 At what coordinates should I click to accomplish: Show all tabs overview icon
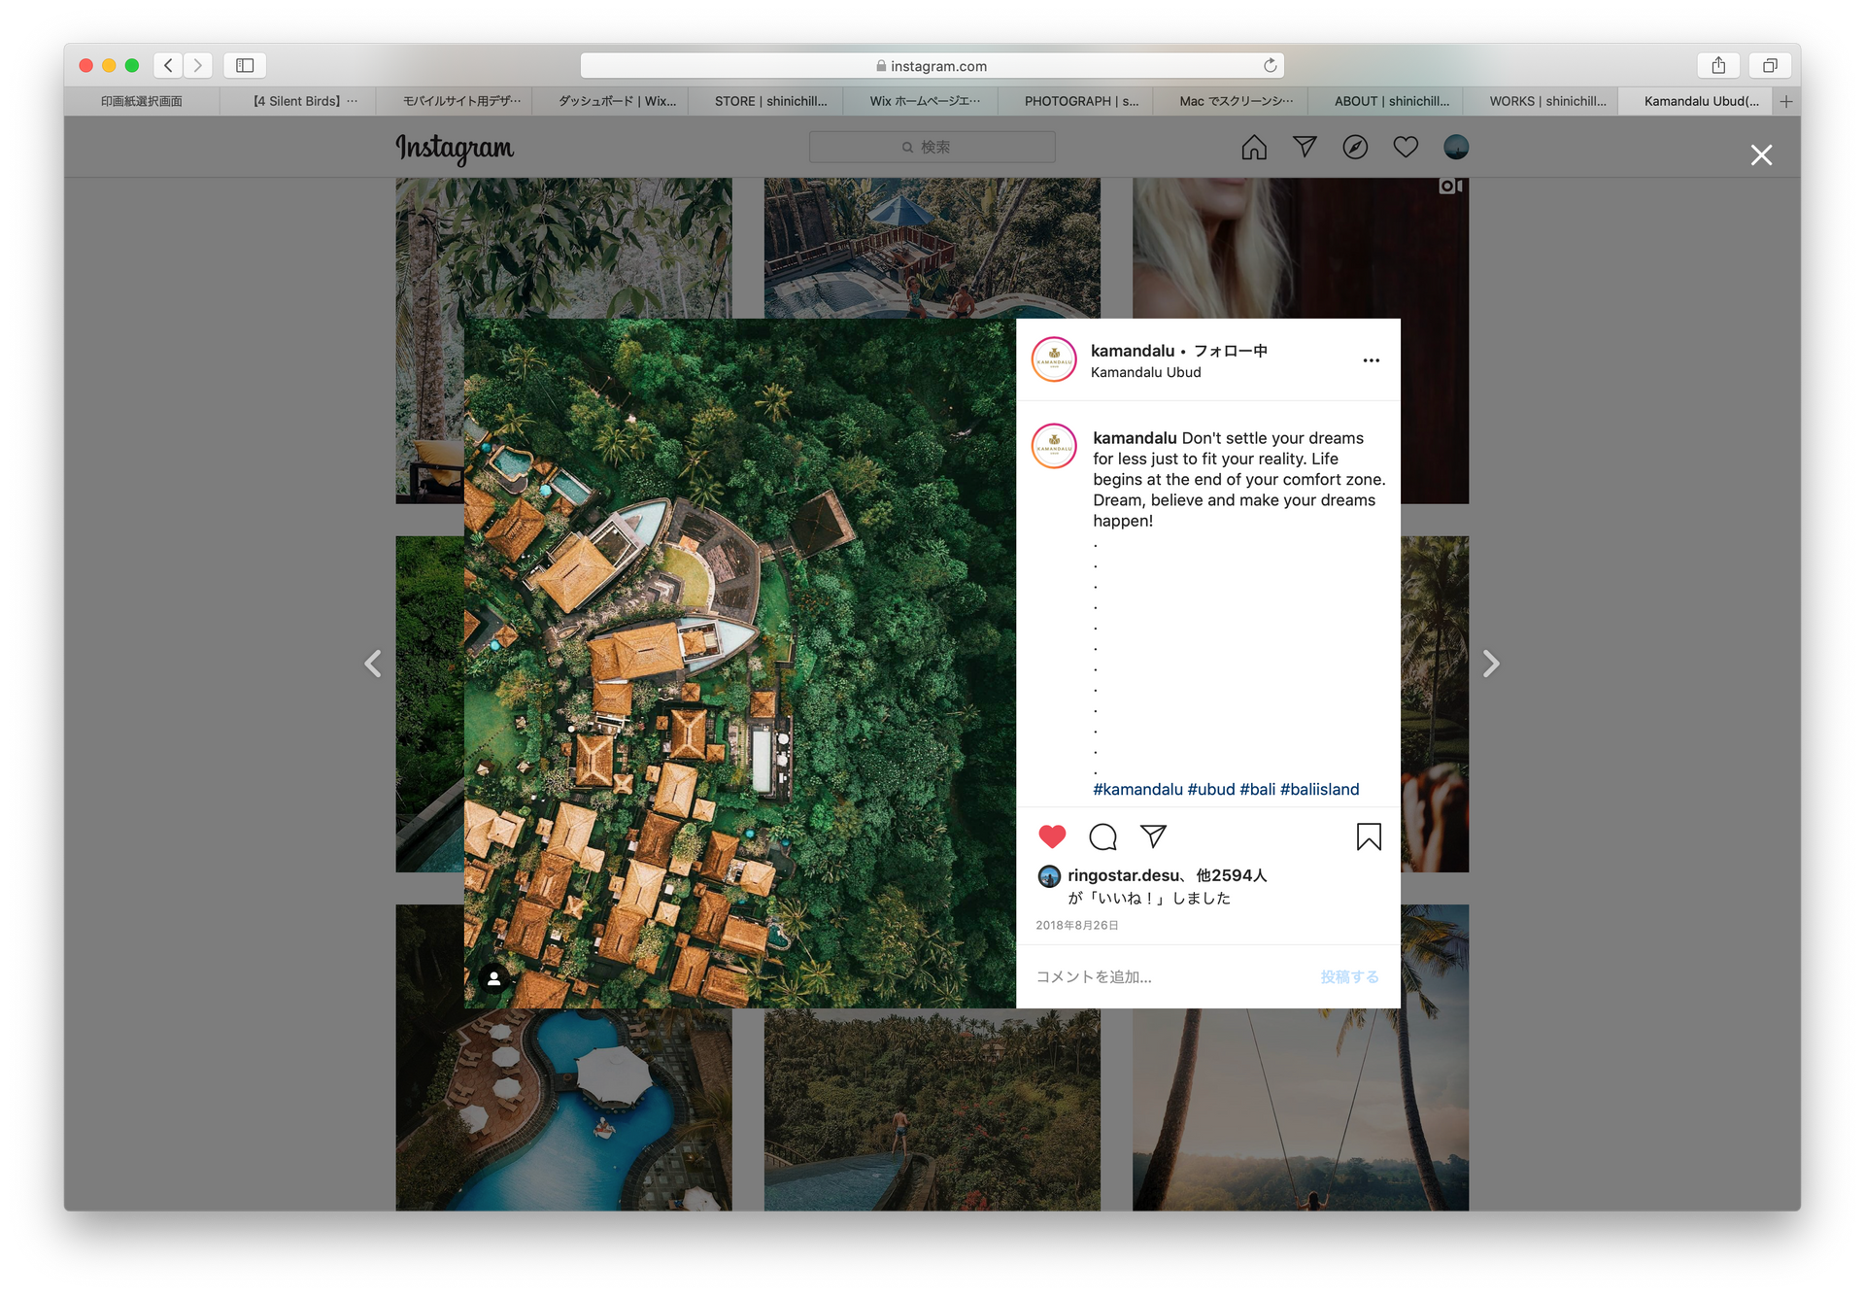pyautogui.click(x=1770, y=65)
